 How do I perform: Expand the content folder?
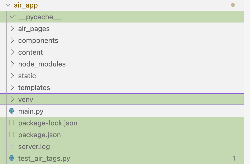[12, 52]
